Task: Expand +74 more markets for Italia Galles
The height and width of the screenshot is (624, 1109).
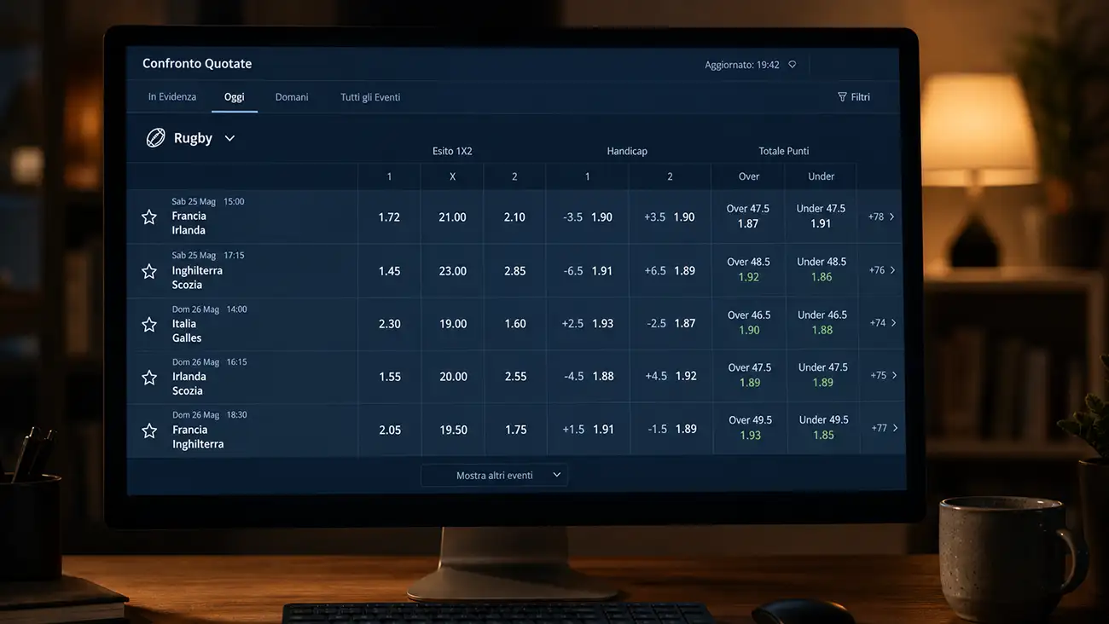Action: (883, 323)
